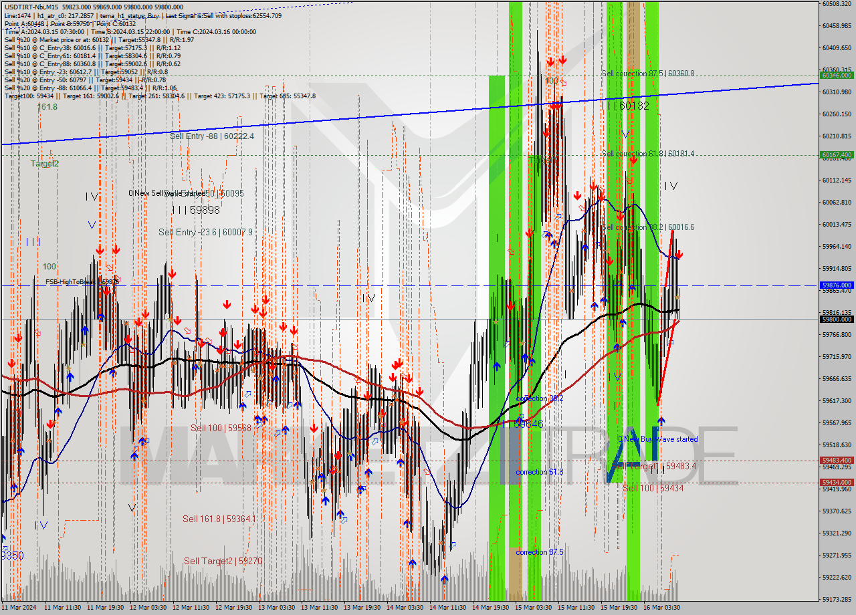The height and width of the screenshot is (615, 856).
Task: Select the 60260.170 price axis label
Action: tap(837, 114)
